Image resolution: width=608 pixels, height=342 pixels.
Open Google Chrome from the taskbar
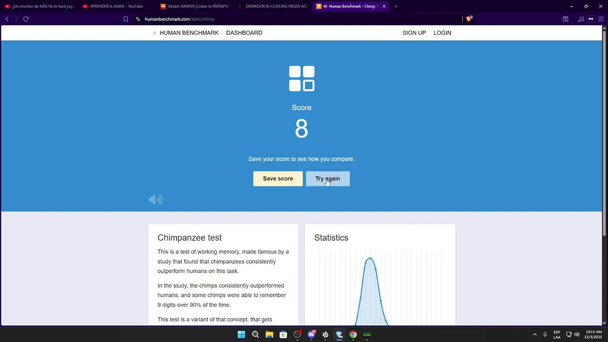click(x=353, y=334)
